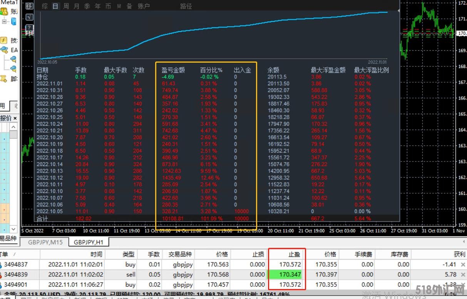Click the 技 indicators folder icon in navigator
This screenshot has width=467, height=299.
coord(4,40)
